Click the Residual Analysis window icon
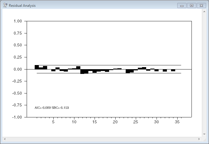 pyautogui.click(x=5, y=5)
